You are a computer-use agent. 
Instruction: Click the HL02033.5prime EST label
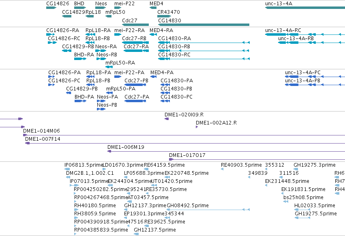coord(315,206)
